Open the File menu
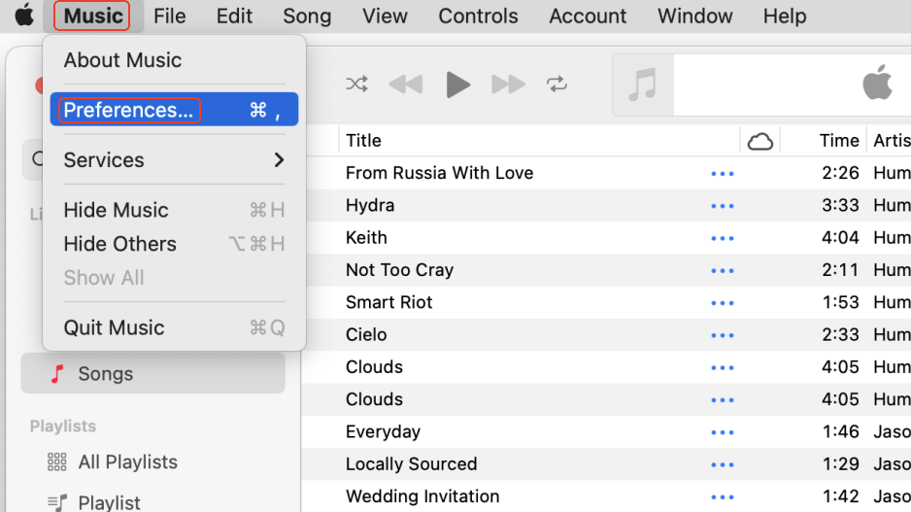Image resolution: width=911 pixels, height=512 pixels. click(x=169, y=16)
